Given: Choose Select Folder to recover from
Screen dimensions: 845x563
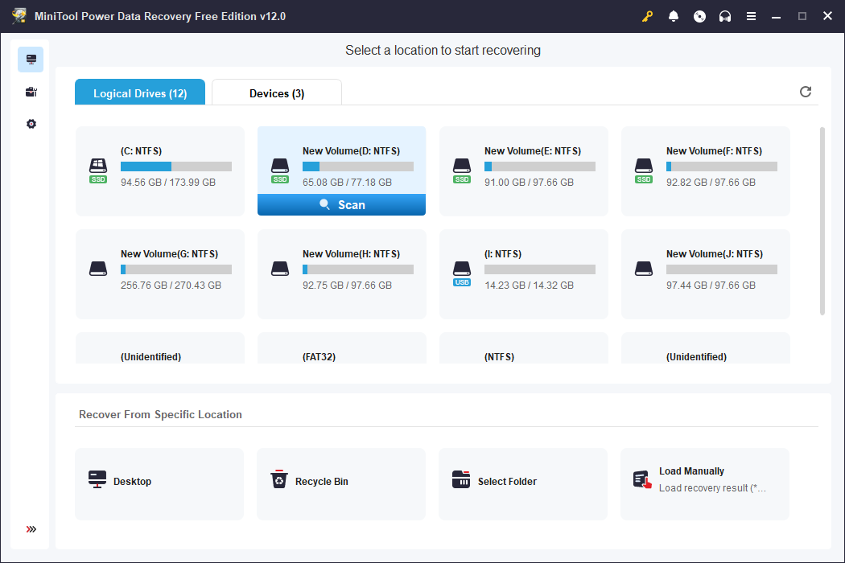Looking at the screenshot, I should coord(522,483).
